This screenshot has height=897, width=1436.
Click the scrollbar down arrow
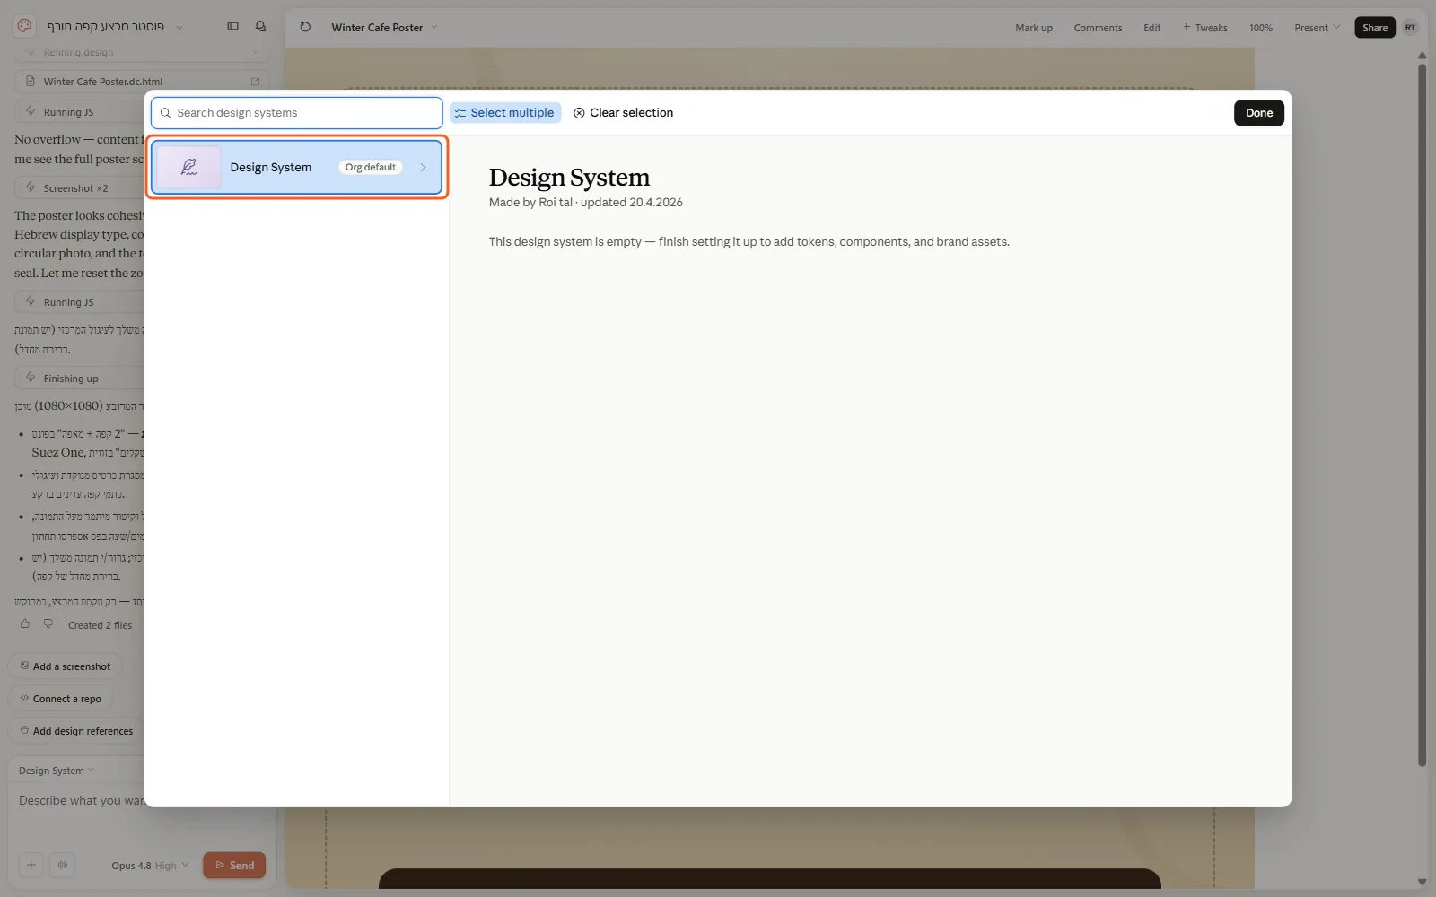coord(1422,882)
